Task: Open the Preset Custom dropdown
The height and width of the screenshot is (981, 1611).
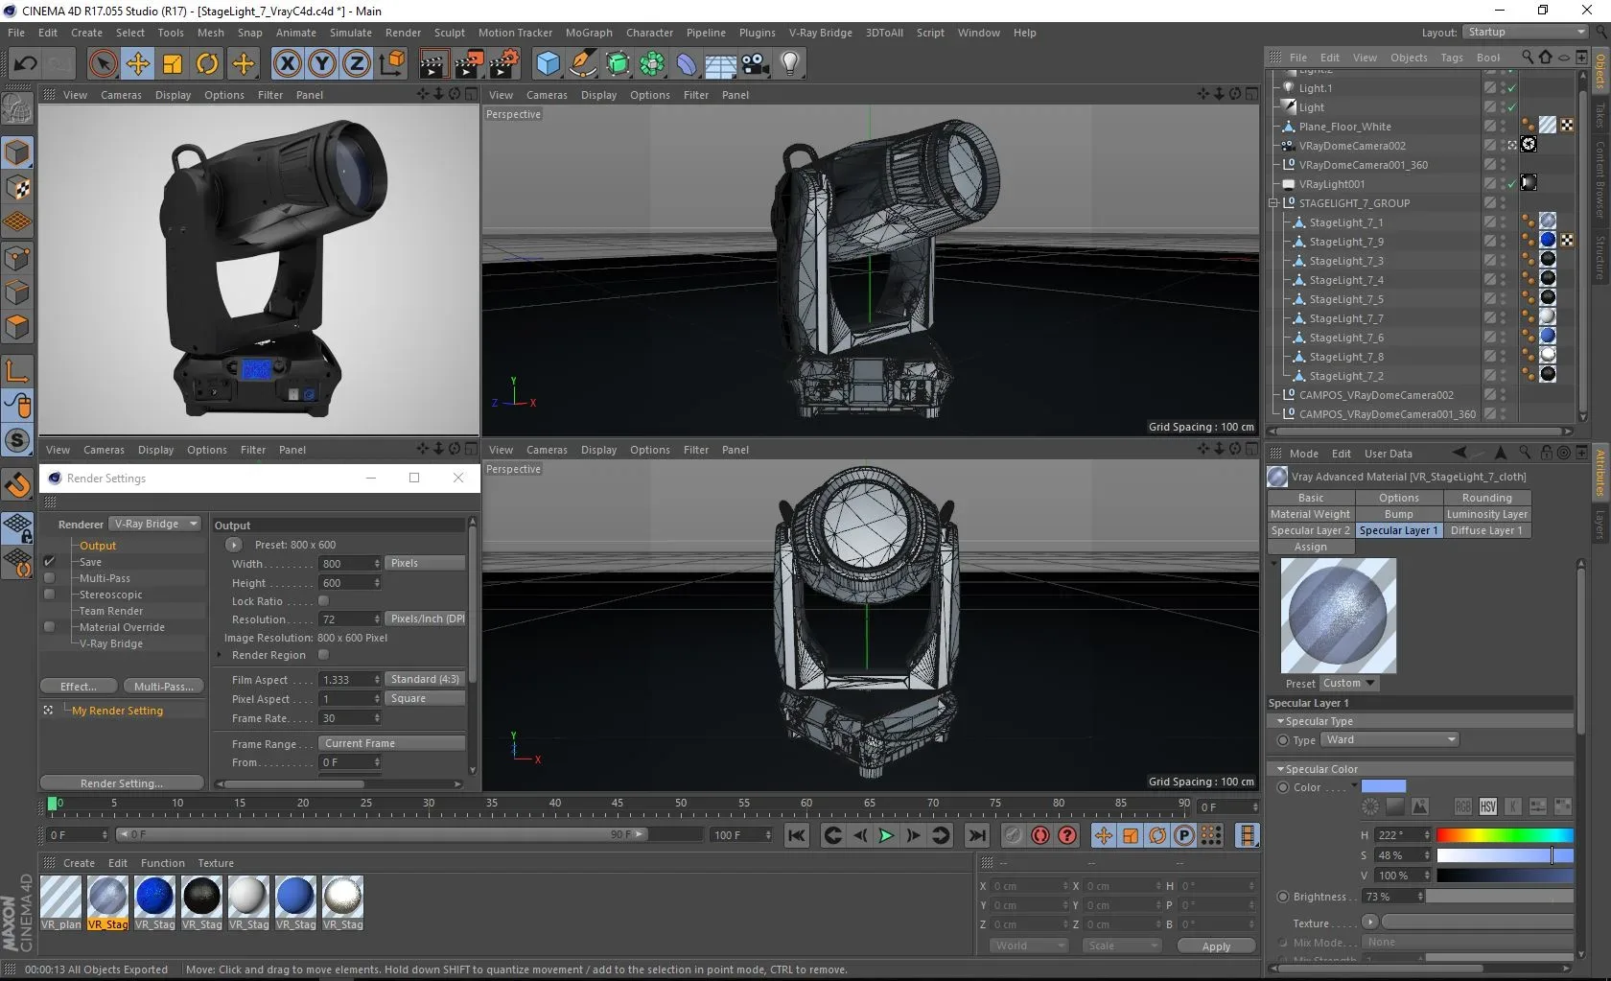Action: coord(1348,684)
